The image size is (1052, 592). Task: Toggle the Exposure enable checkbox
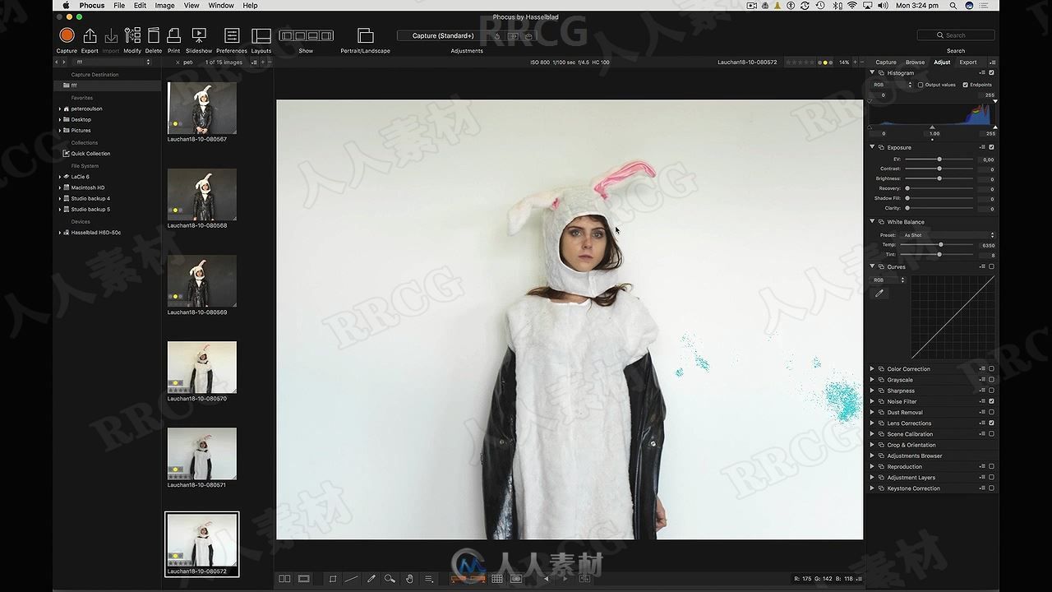[991, 147]
